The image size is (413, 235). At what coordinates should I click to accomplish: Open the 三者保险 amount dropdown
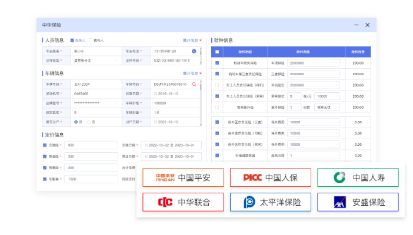[314, 74]
